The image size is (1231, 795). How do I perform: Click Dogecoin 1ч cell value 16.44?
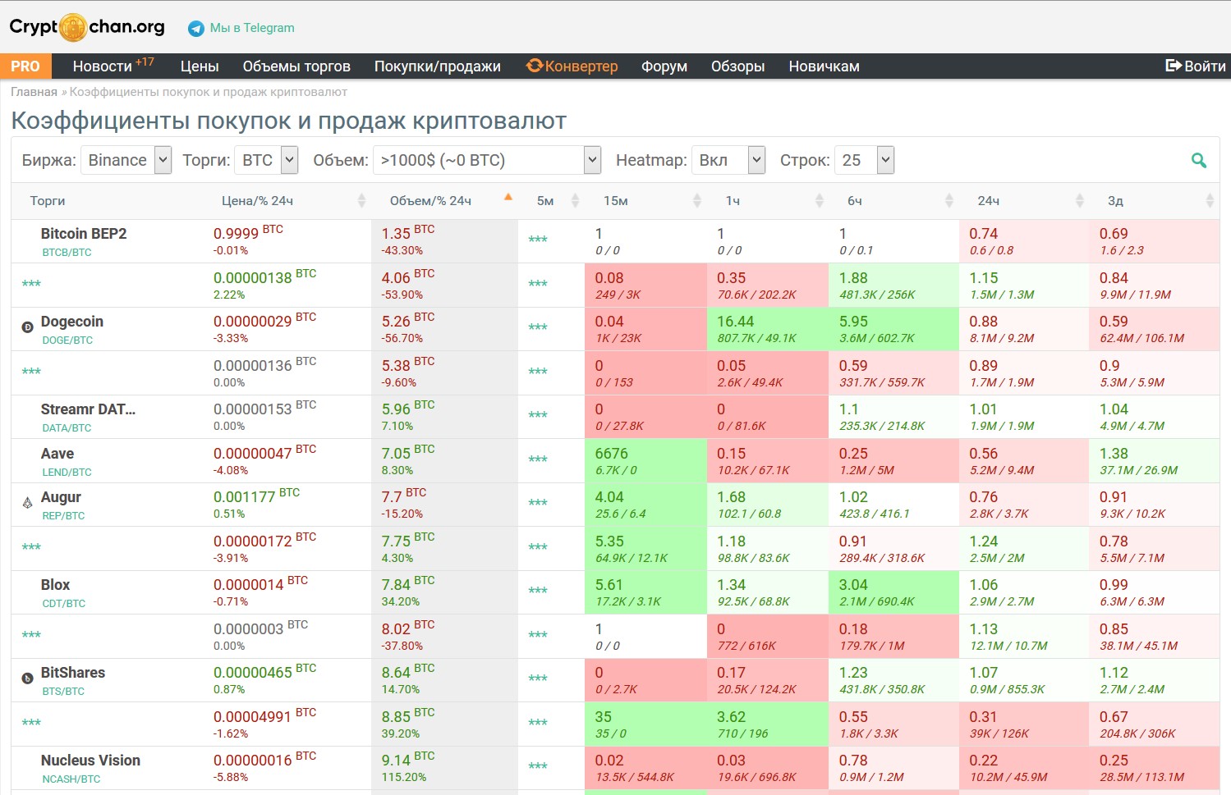tap(735, 322)
